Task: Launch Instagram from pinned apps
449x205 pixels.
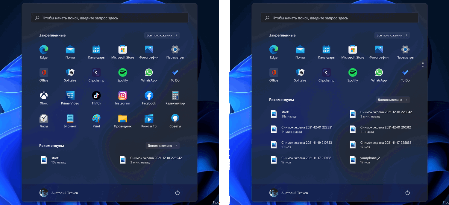Action: coord(122,98)
